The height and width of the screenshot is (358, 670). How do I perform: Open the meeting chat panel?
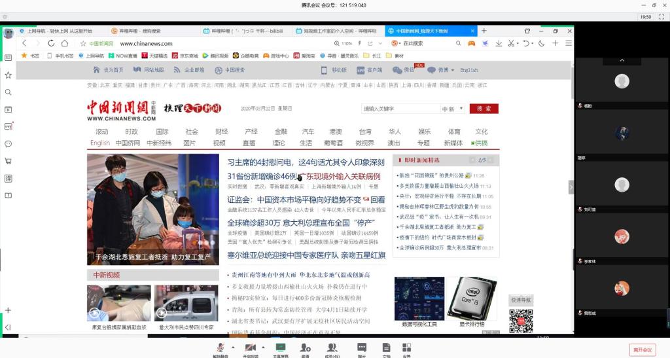[361, 348]
